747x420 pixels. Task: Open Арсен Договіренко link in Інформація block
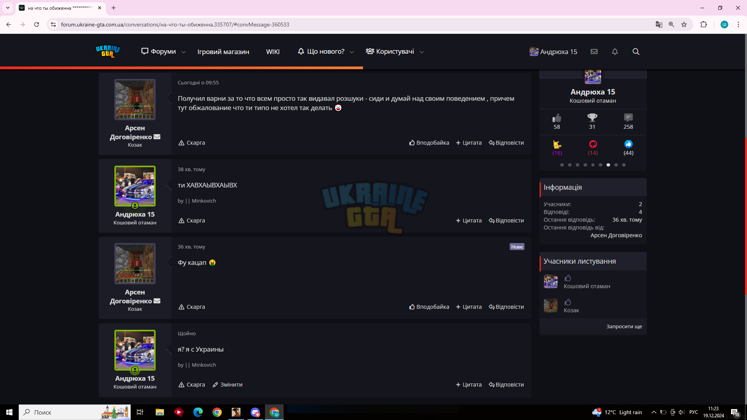(616, 235)
